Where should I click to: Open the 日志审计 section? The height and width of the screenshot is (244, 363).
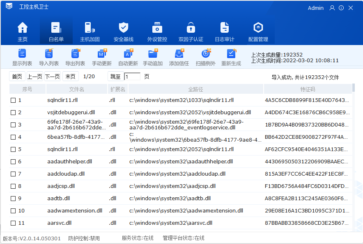point(224,31)
